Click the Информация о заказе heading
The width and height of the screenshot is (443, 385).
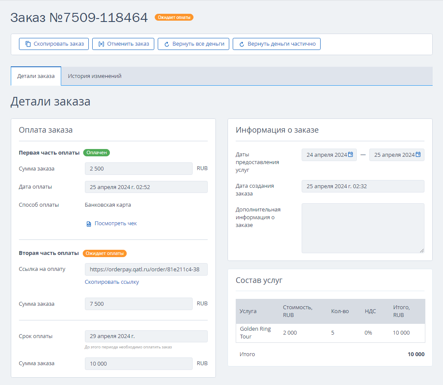277,130
